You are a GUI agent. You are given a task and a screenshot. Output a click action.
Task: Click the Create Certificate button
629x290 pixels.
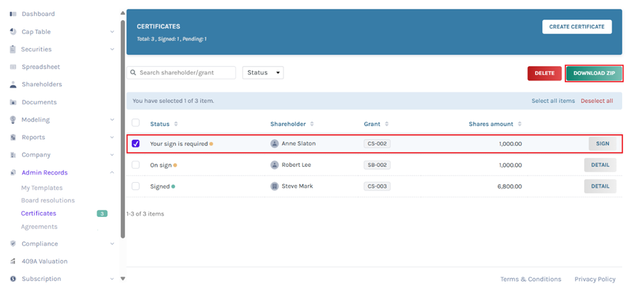pos(577,27)
